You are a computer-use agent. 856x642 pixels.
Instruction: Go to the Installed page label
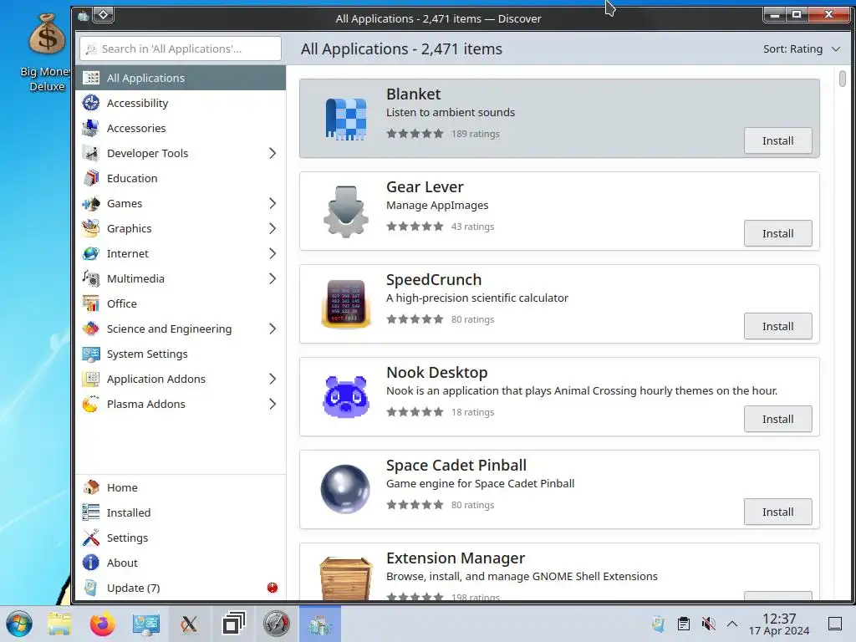click(x=129, y=512)
